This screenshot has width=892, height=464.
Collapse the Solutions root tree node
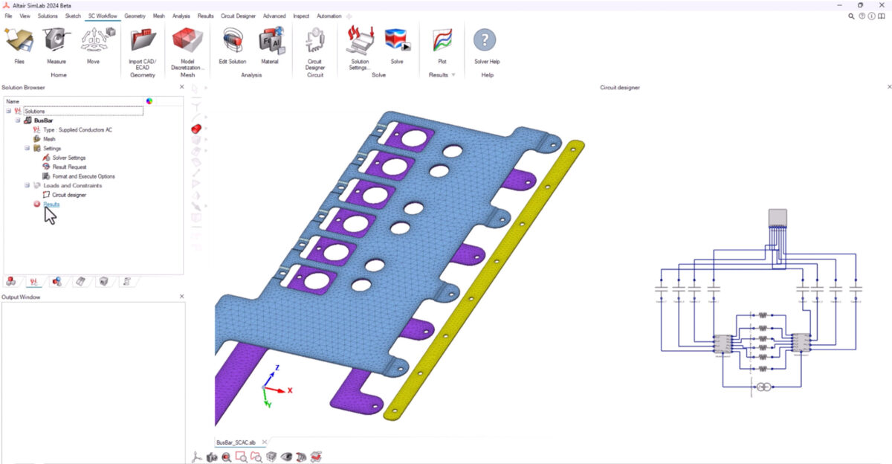tap(9, 111)
